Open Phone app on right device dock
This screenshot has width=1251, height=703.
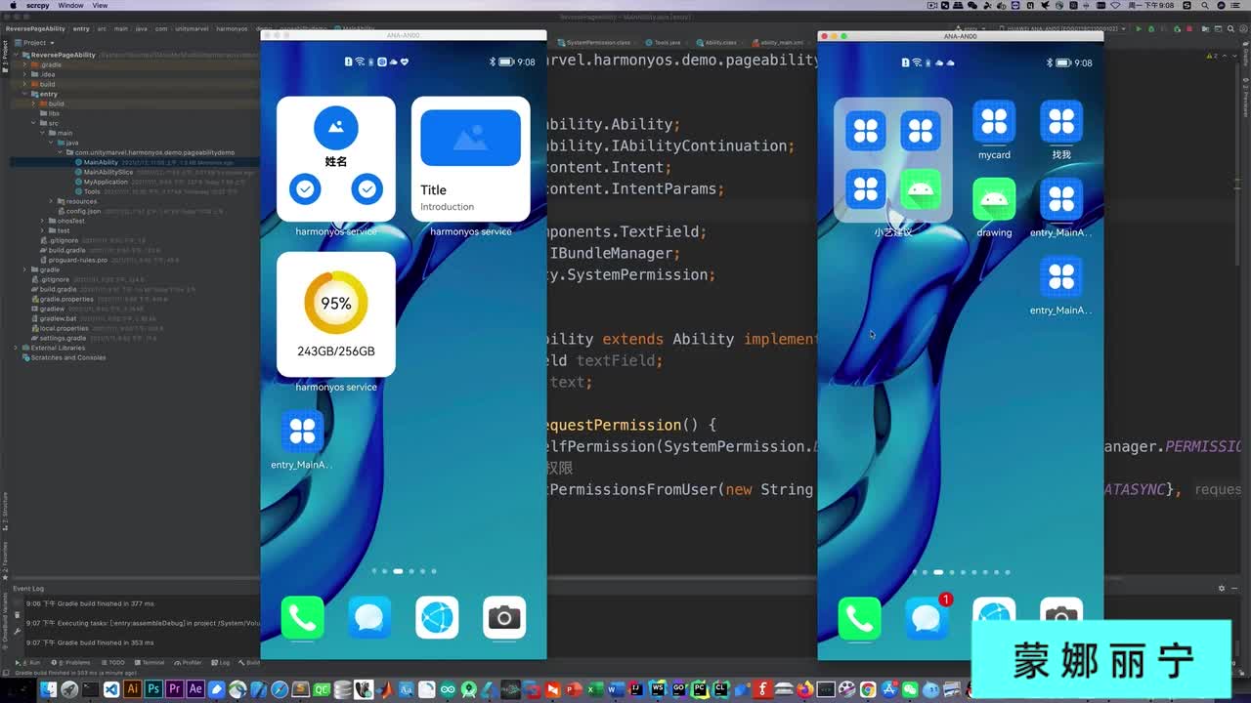859,619
